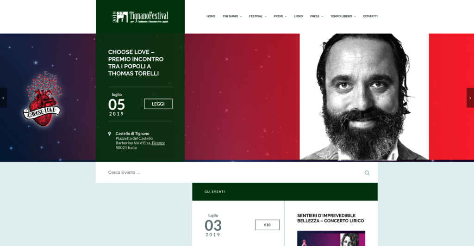Click the TignanoFestival logo

[140, 17]
